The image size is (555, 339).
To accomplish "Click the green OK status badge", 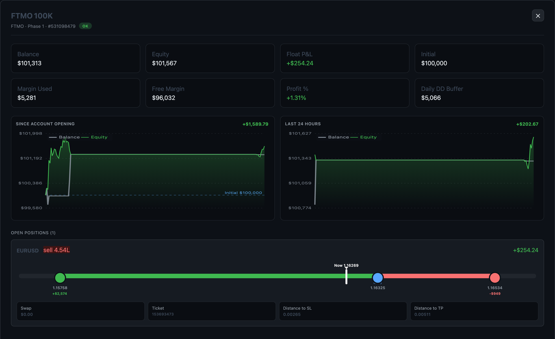I will (85, 26).
